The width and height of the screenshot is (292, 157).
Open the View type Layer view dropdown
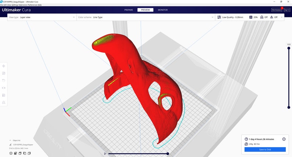coord(42,17)
